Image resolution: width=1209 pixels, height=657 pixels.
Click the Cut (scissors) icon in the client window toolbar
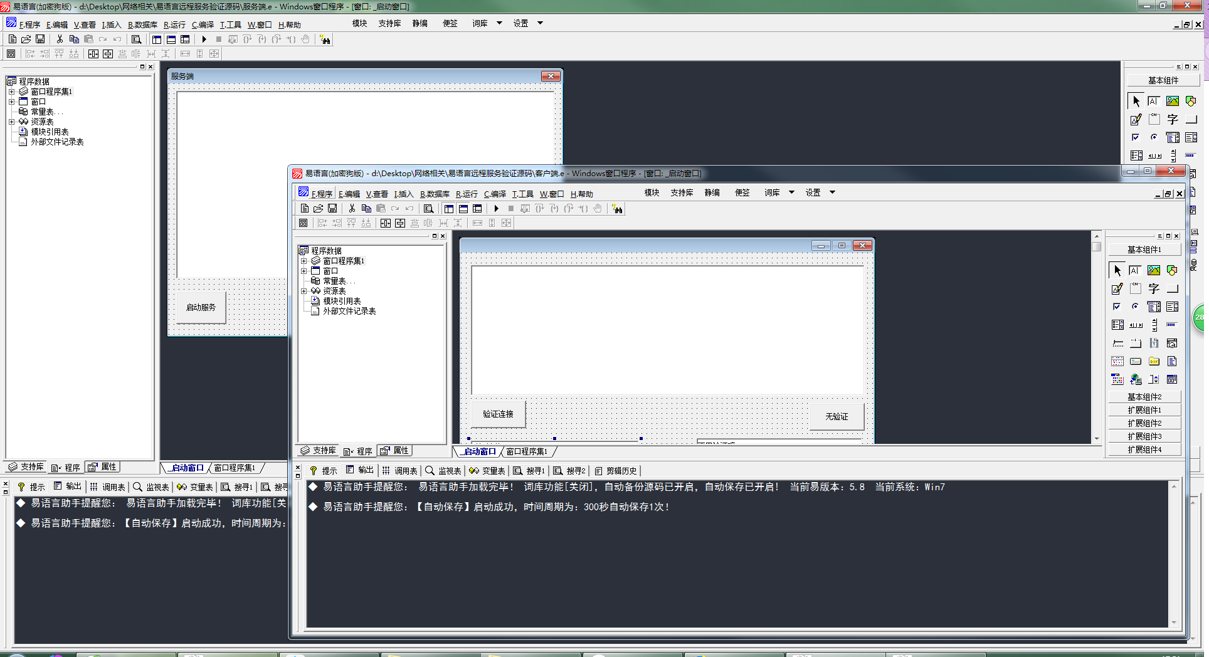pos(352,209)
